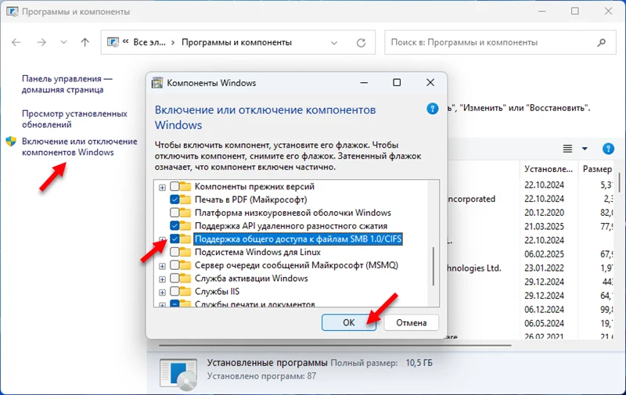
Task: Click Программы и компоненты breadcrumb segment
Action: tap(237, 42)
